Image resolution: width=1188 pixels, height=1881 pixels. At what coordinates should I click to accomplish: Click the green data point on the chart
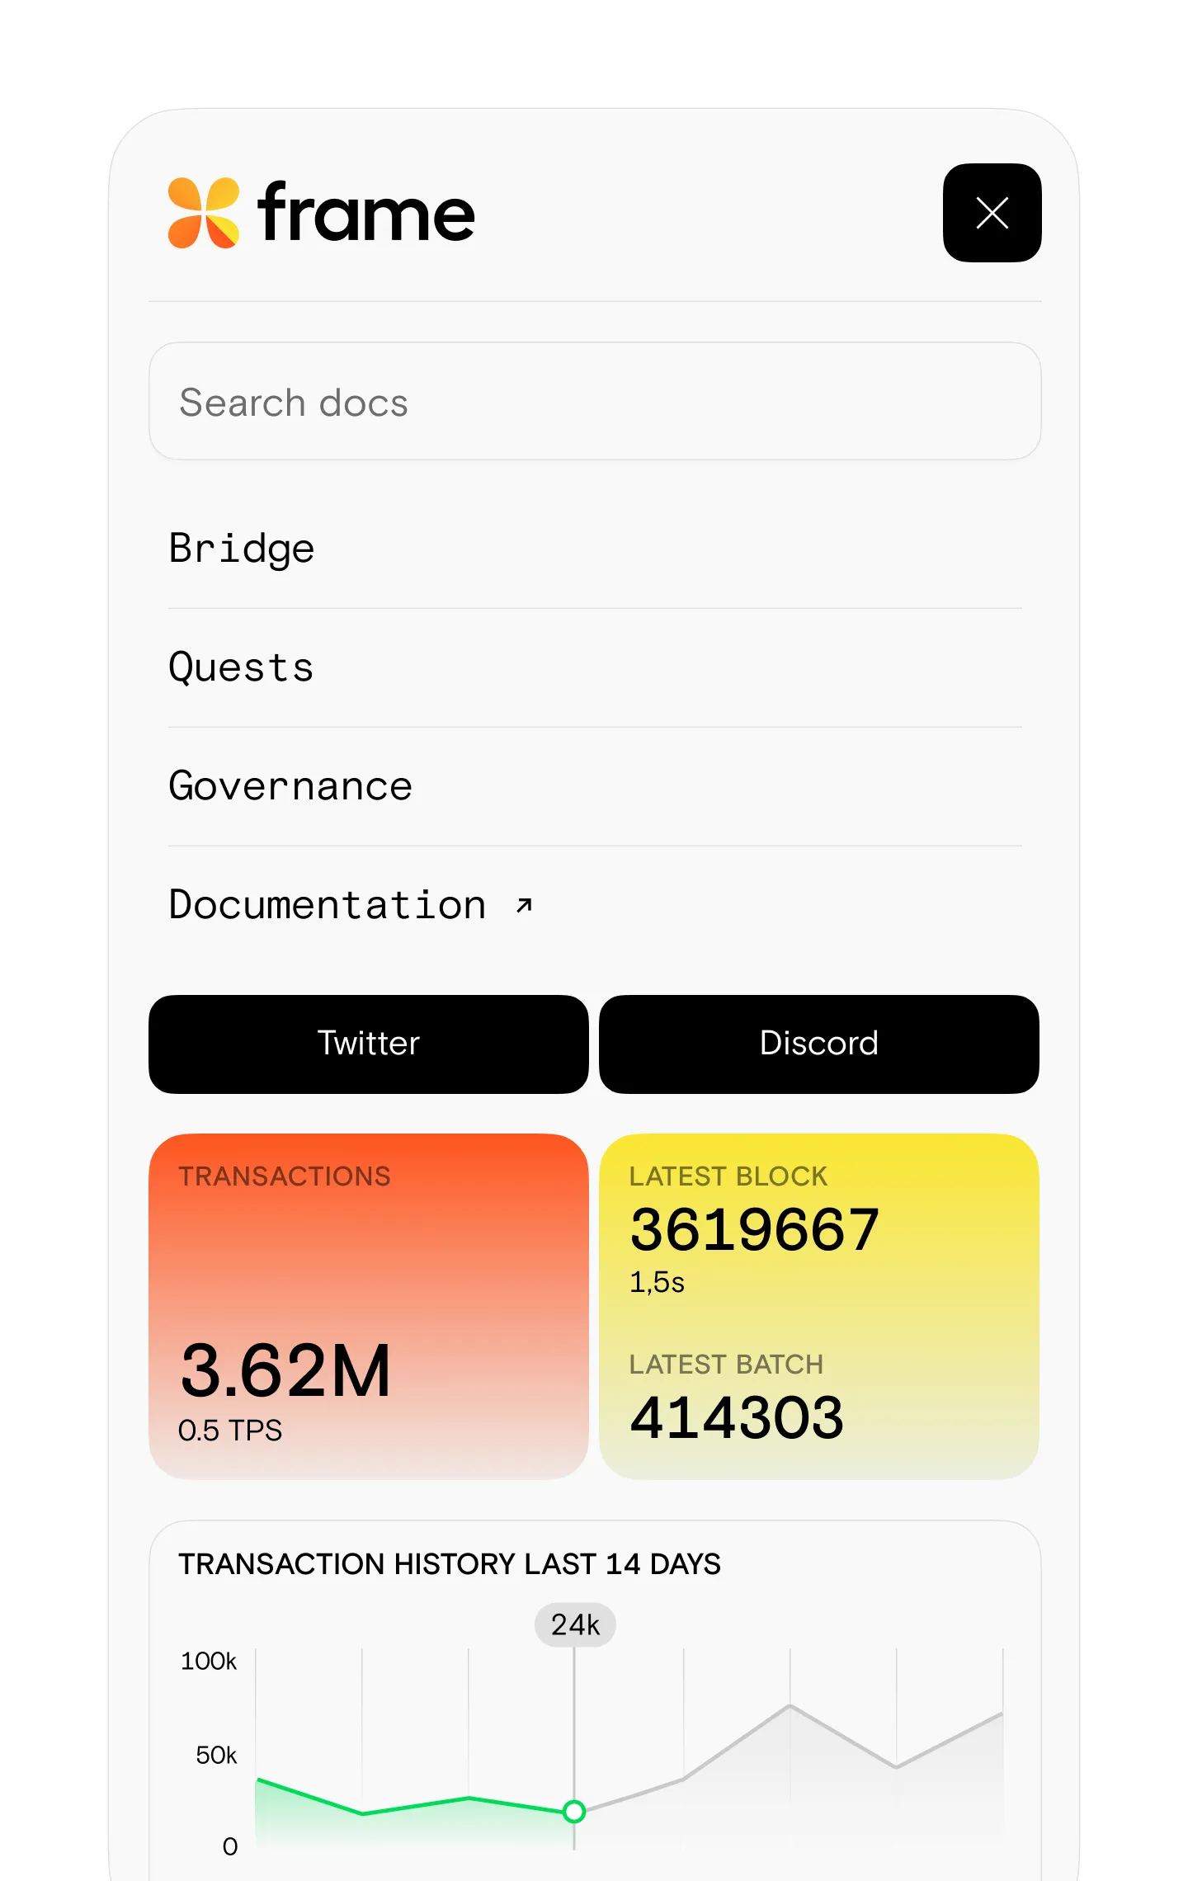click(574, 1812)
